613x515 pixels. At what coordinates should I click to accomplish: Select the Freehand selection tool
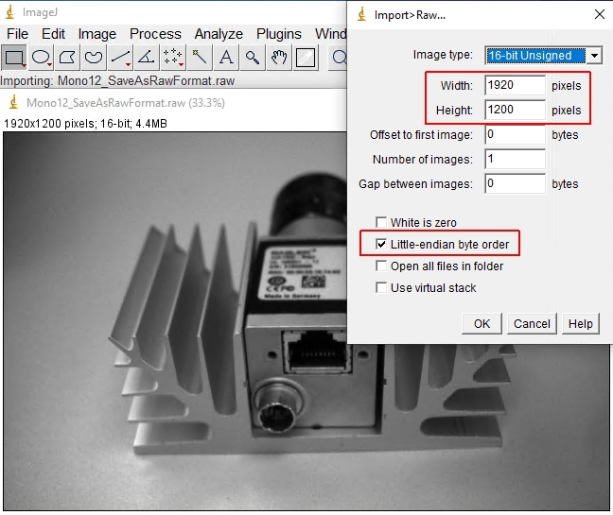coord(94,58)
